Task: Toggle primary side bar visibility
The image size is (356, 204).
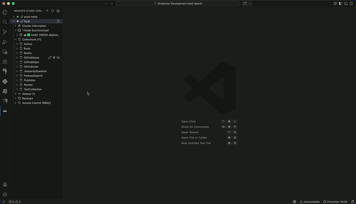Action: coord(340,4)
